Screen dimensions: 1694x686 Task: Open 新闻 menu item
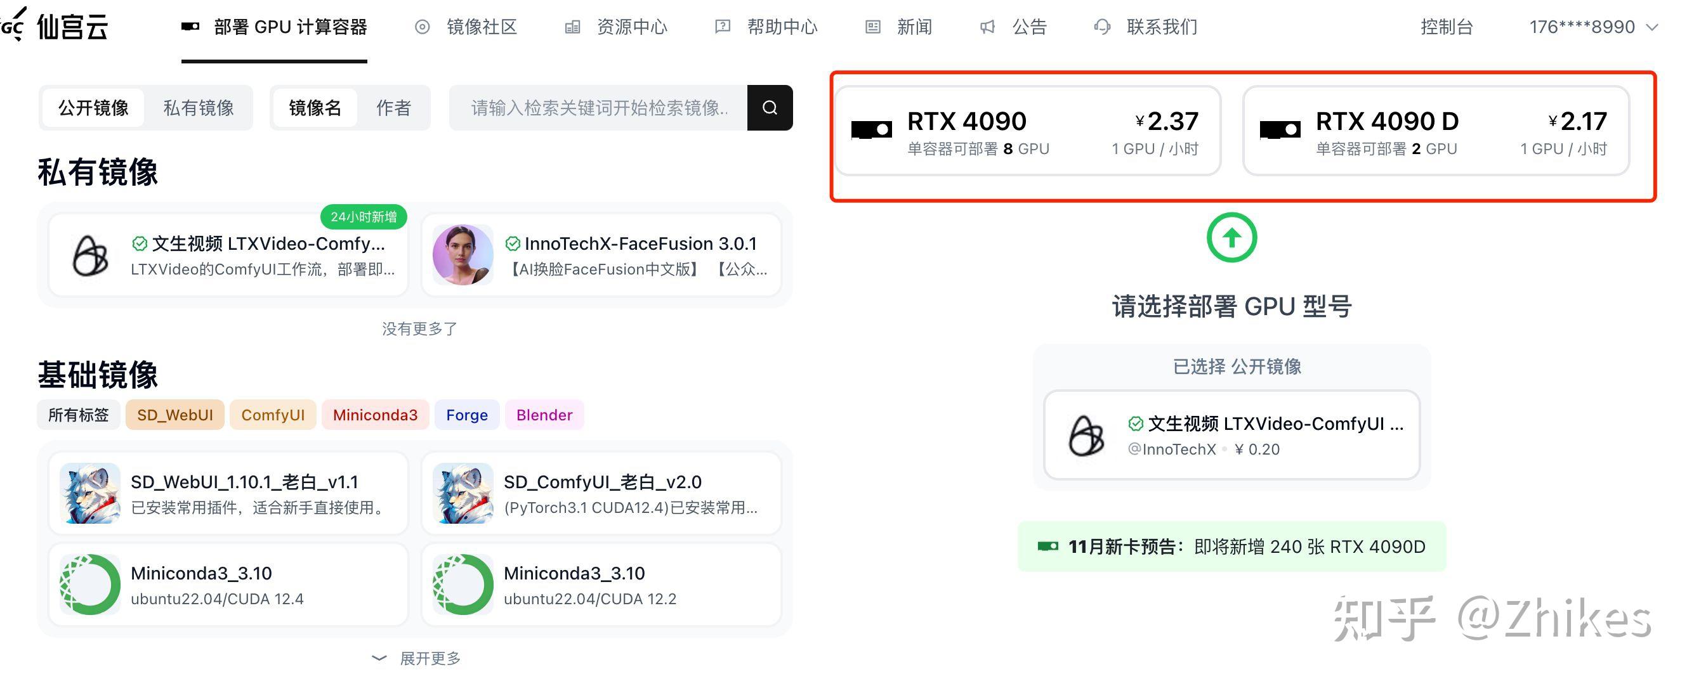899,27
